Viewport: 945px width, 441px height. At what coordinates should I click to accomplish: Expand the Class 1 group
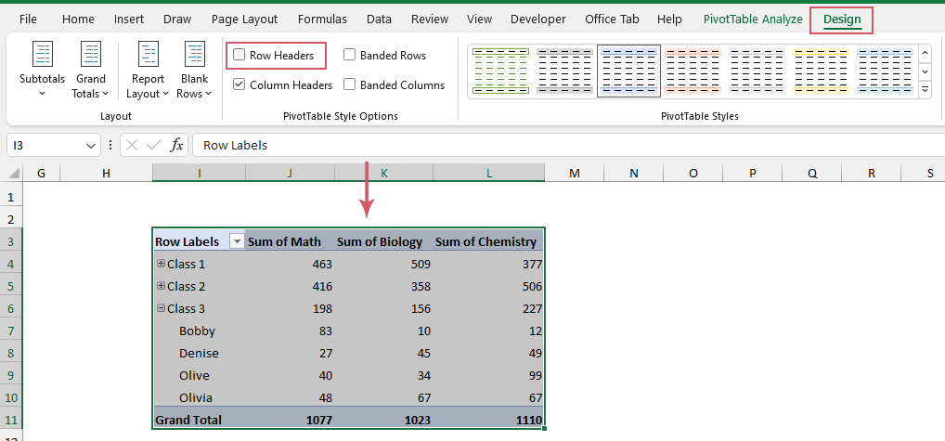pos(161,264)
